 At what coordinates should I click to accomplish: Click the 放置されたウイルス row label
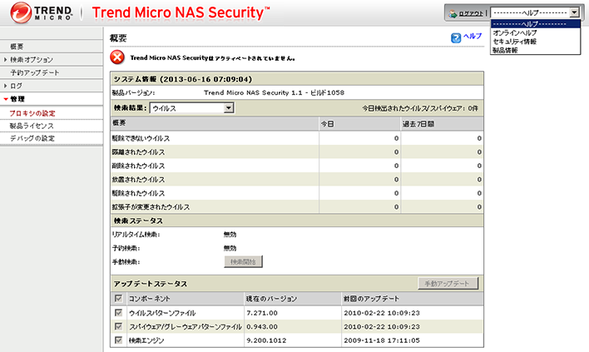pyautogui.click(x=138, y=180)
